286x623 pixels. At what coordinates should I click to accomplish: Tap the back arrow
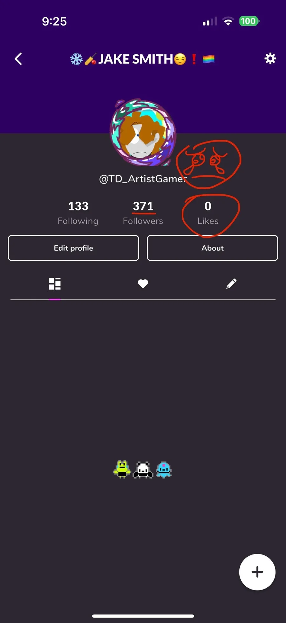(18, 59)
